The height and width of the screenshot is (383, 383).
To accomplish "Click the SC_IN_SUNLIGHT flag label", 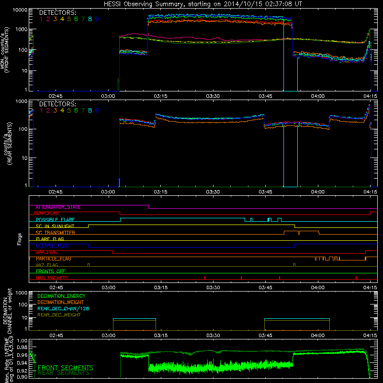I will (x=55, y=226).
